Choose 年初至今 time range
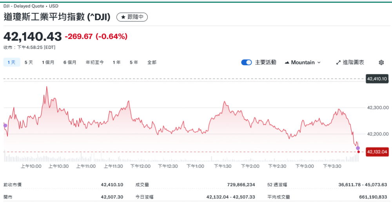This screenshot has width=392, height=206. (94, 62)
